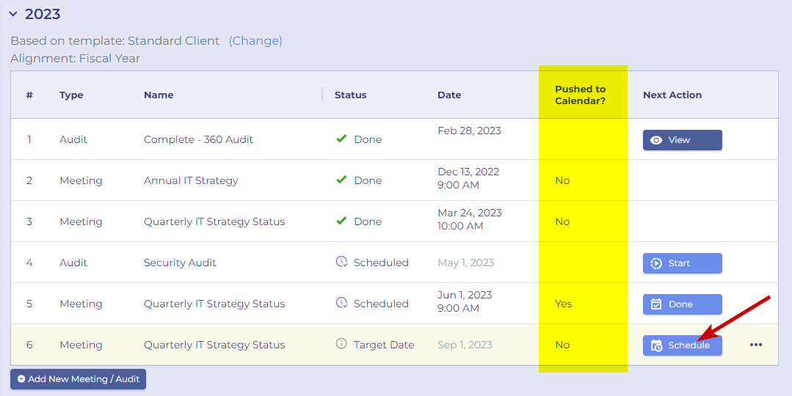Click the eye icon on View button
Viewport: 792px width, 396px height.
(x=656, y=140)
